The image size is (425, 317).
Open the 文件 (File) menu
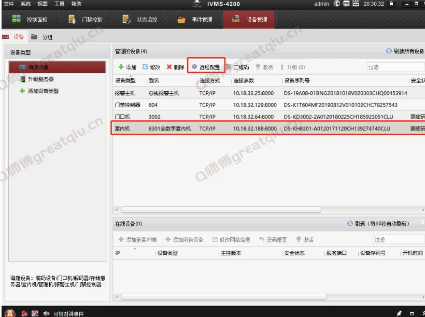(9, 4)
